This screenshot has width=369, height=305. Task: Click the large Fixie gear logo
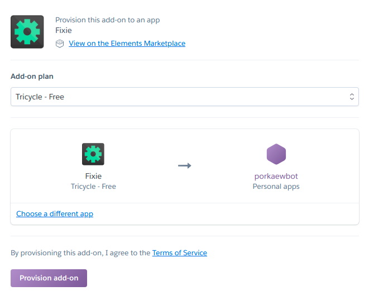click(27, 32)
